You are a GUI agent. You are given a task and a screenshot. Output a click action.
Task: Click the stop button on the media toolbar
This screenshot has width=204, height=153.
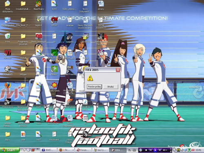[146, 150]
